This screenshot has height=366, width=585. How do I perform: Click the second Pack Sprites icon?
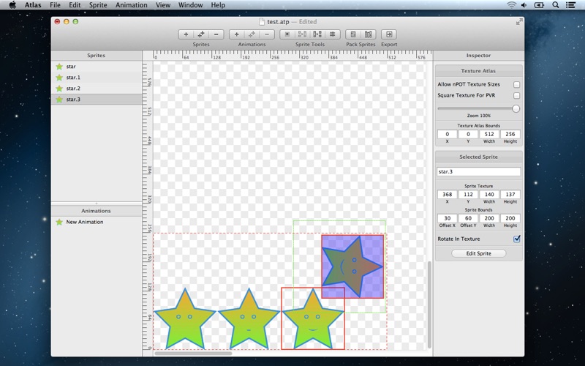click(x=368, y=34)
